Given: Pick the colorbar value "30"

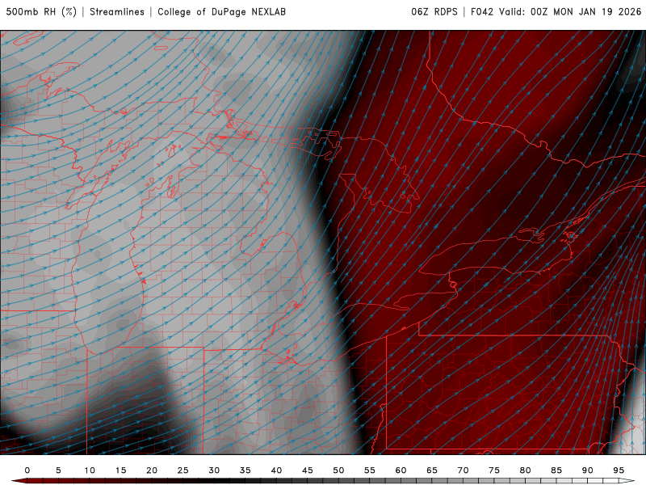Looking at the screenshot, I should 214,470.
